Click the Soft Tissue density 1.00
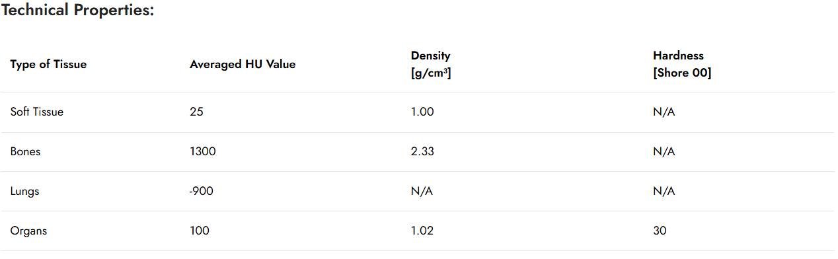This screenshot has height=259, width=838. tap(422, 112)
